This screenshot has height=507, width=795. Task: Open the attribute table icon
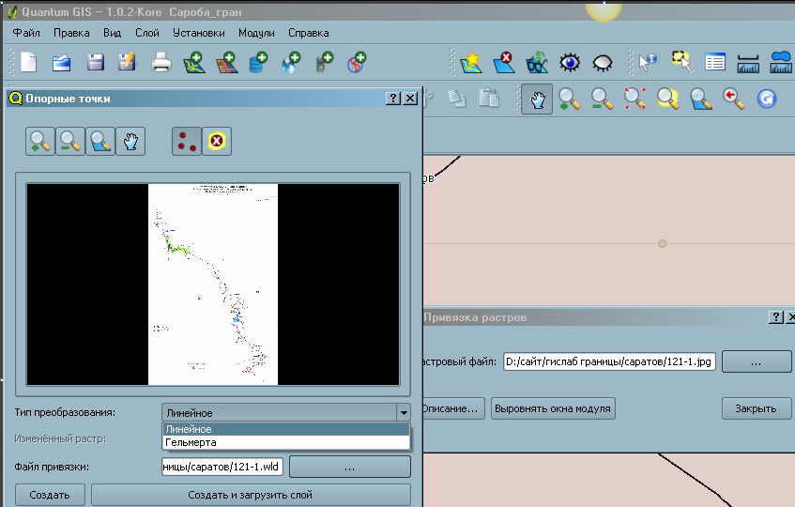click(x=715, y=63)
